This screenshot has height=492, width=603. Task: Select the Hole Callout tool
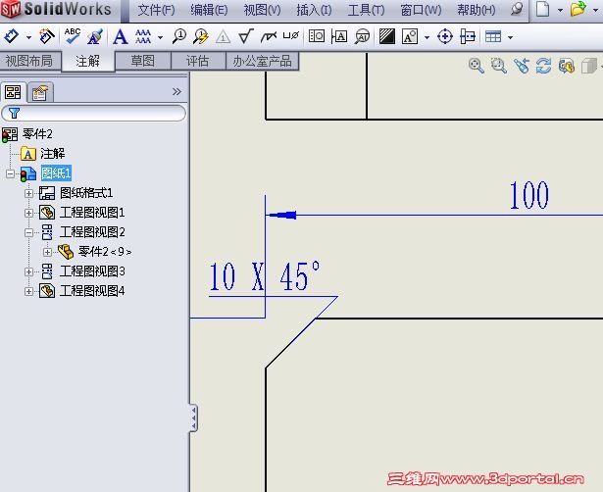tap(291, 35)
